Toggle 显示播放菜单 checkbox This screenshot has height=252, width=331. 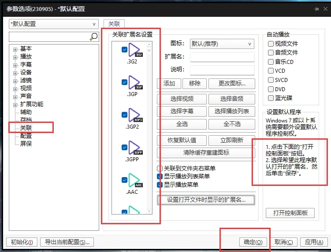tap(160, 185)
